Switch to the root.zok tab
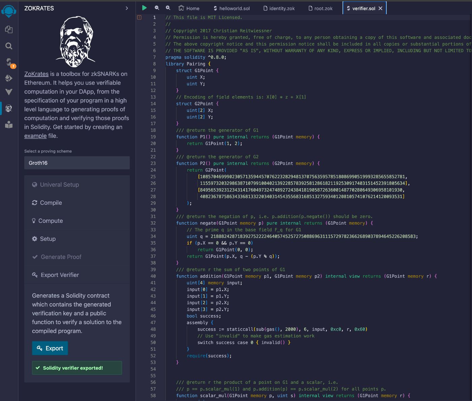Viewport: 472px width, 401px height. tap(320, 8)
